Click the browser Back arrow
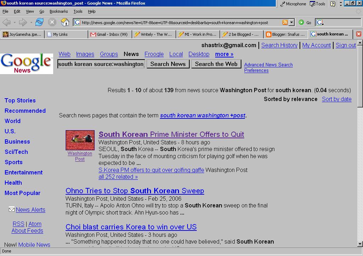The height and width of the screenshot is (256, 363). click(x=6, y=22)
